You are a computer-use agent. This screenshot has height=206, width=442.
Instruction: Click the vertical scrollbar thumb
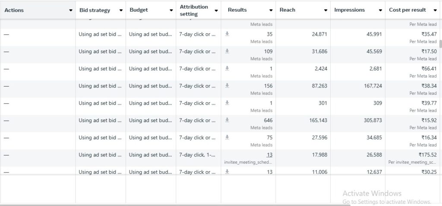click(440, 44)
